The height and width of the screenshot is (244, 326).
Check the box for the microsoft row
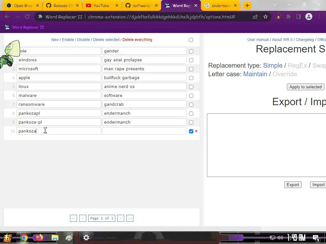coord(191,69)
